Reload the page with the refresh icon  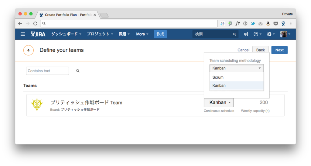(35, 24)
